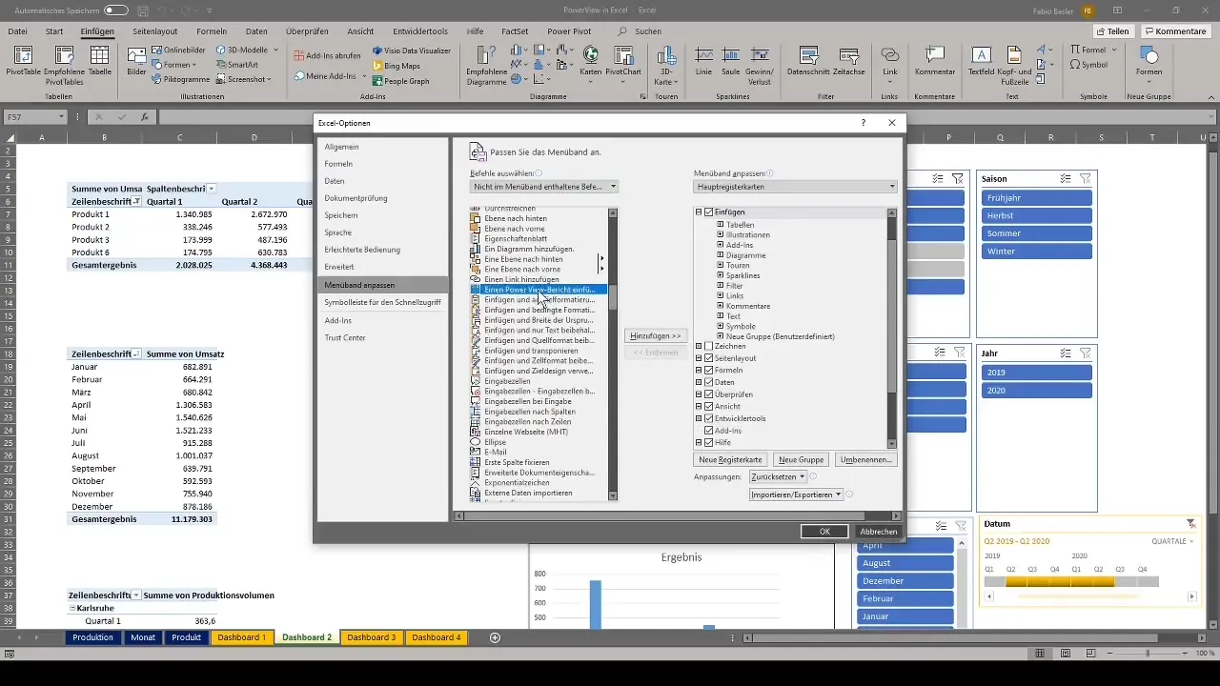Click the Zeitachse filter icon
The image size is (1220, 686).
[847, 62]
